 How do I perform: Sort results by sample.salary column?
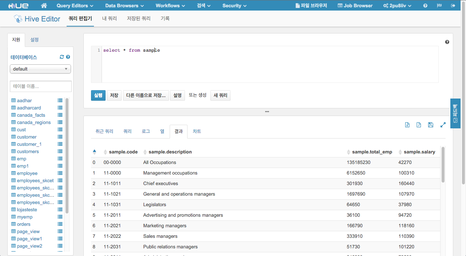417,152
